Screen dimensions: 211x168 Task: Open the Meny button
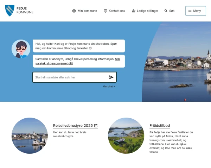tap(196, 11)
